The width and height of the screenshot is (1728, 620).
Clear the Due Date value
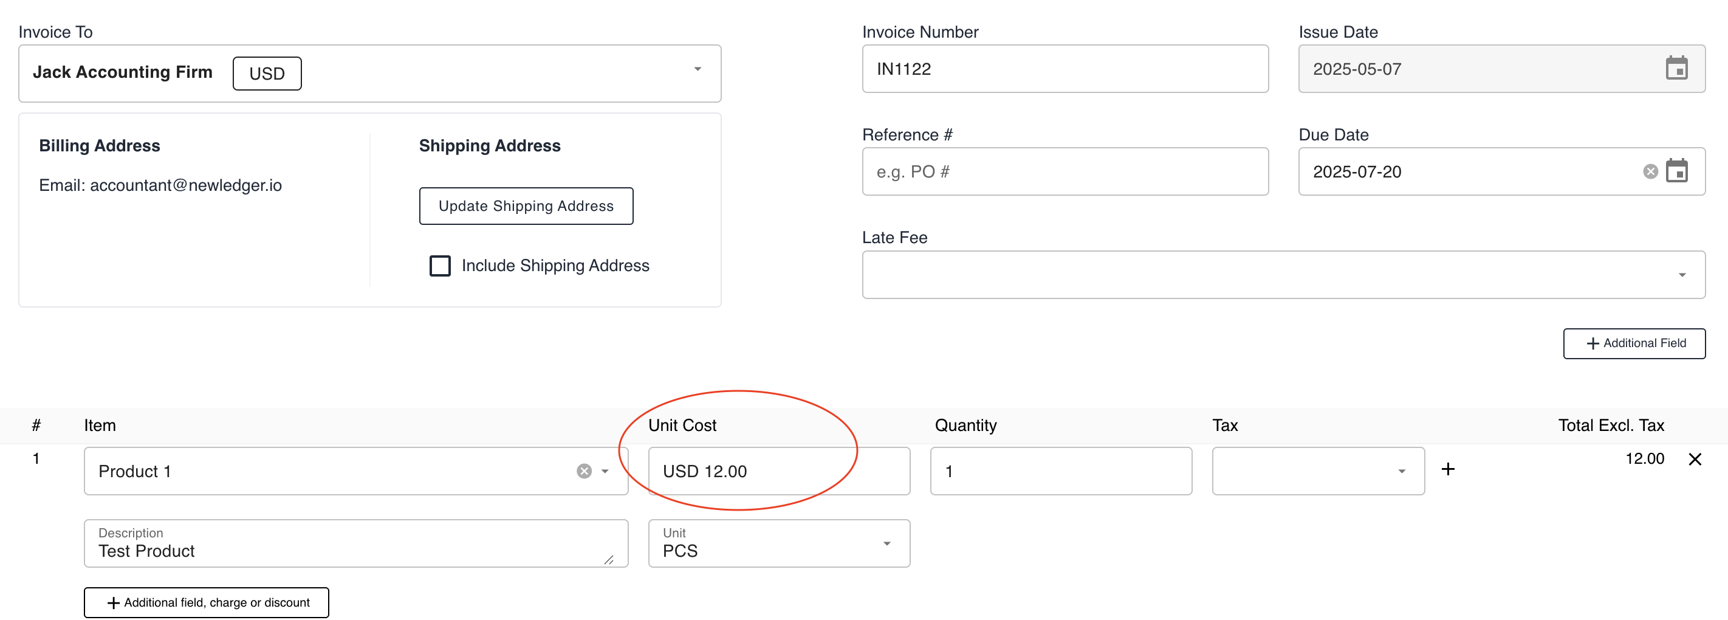(1650, 172)
